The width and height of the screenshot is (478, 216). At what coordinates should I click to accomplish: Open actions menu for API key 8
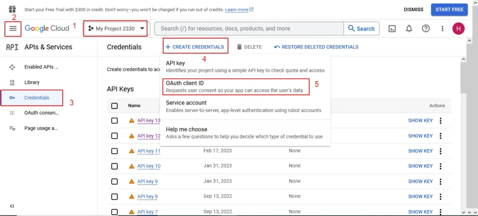[x=441, y=197]
